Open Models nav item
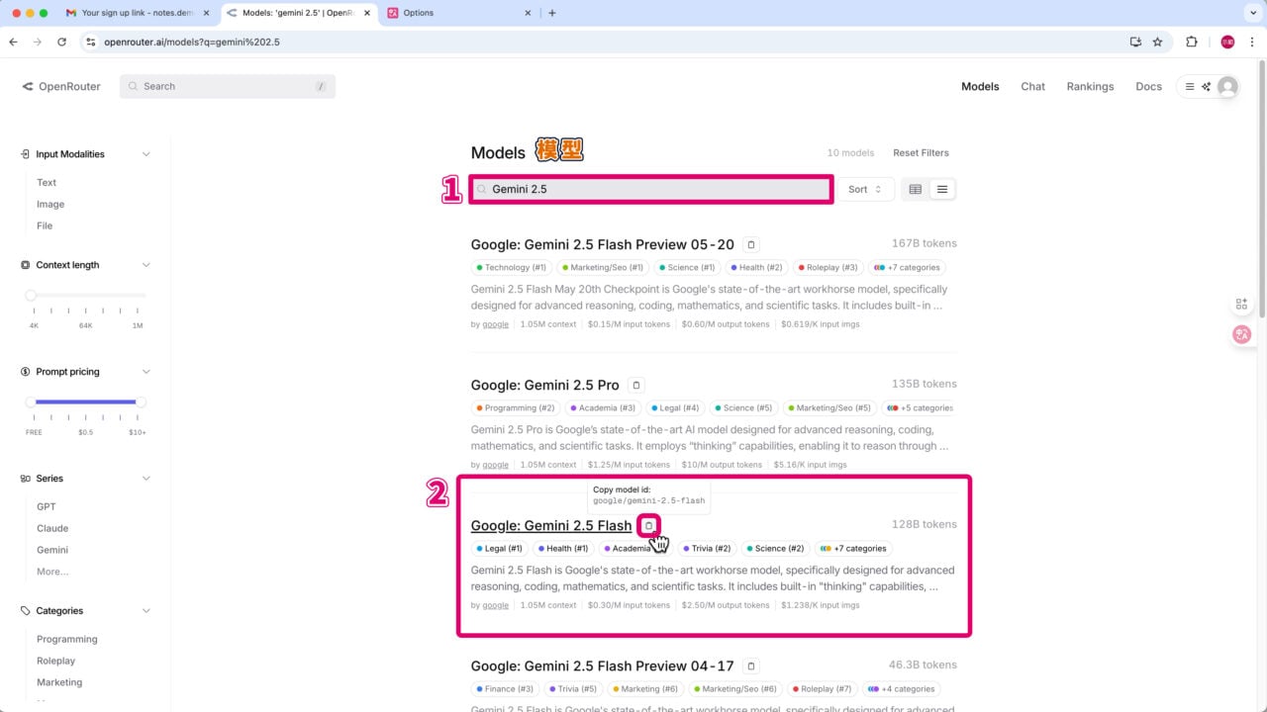The width and height of the screenshot is (1267, 712). [x=980, y=87]
